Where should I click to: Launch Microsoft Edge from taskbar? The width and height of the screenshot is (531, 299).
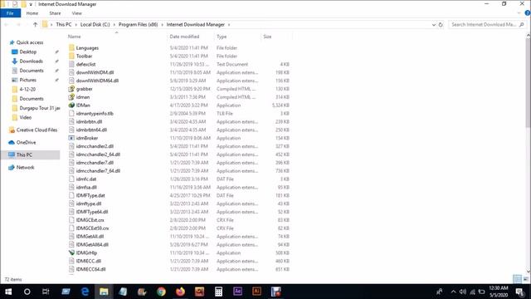coord(85,292)
